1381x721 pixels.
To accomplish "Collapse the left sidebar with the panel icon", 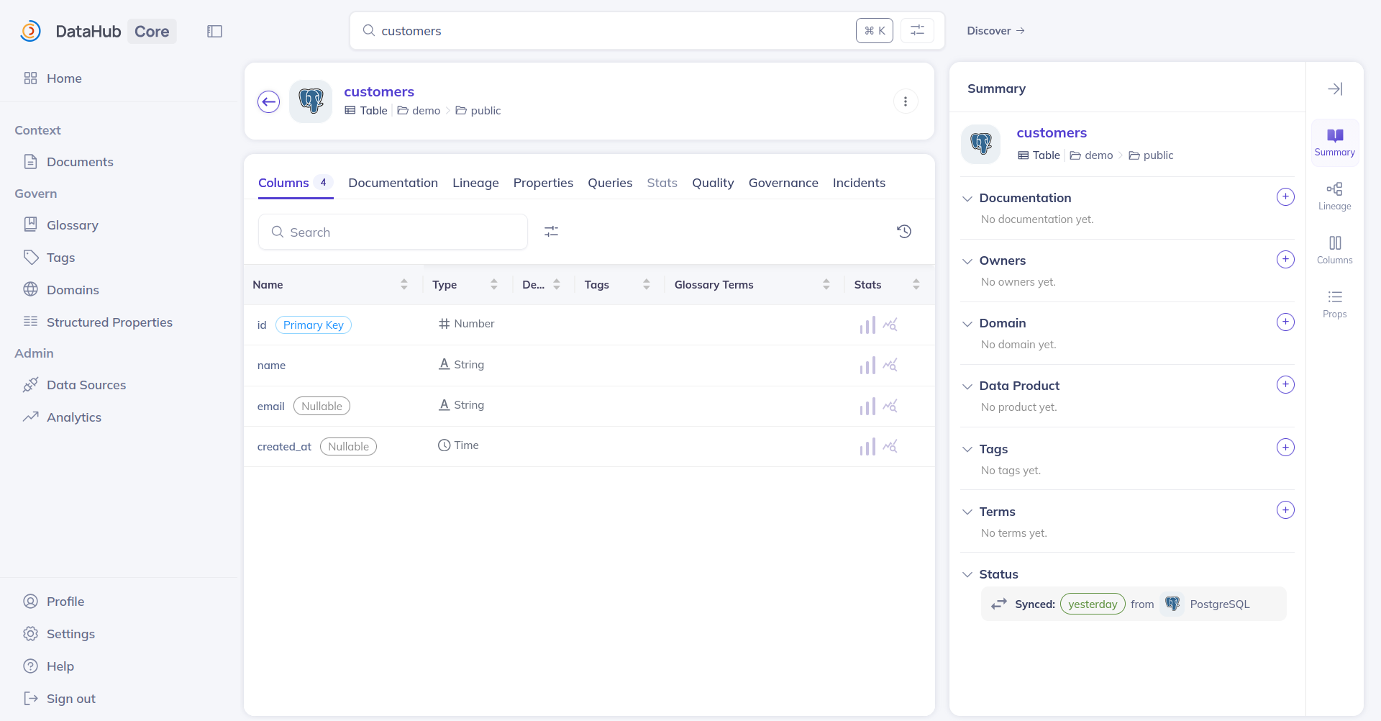I will point(214,31).
